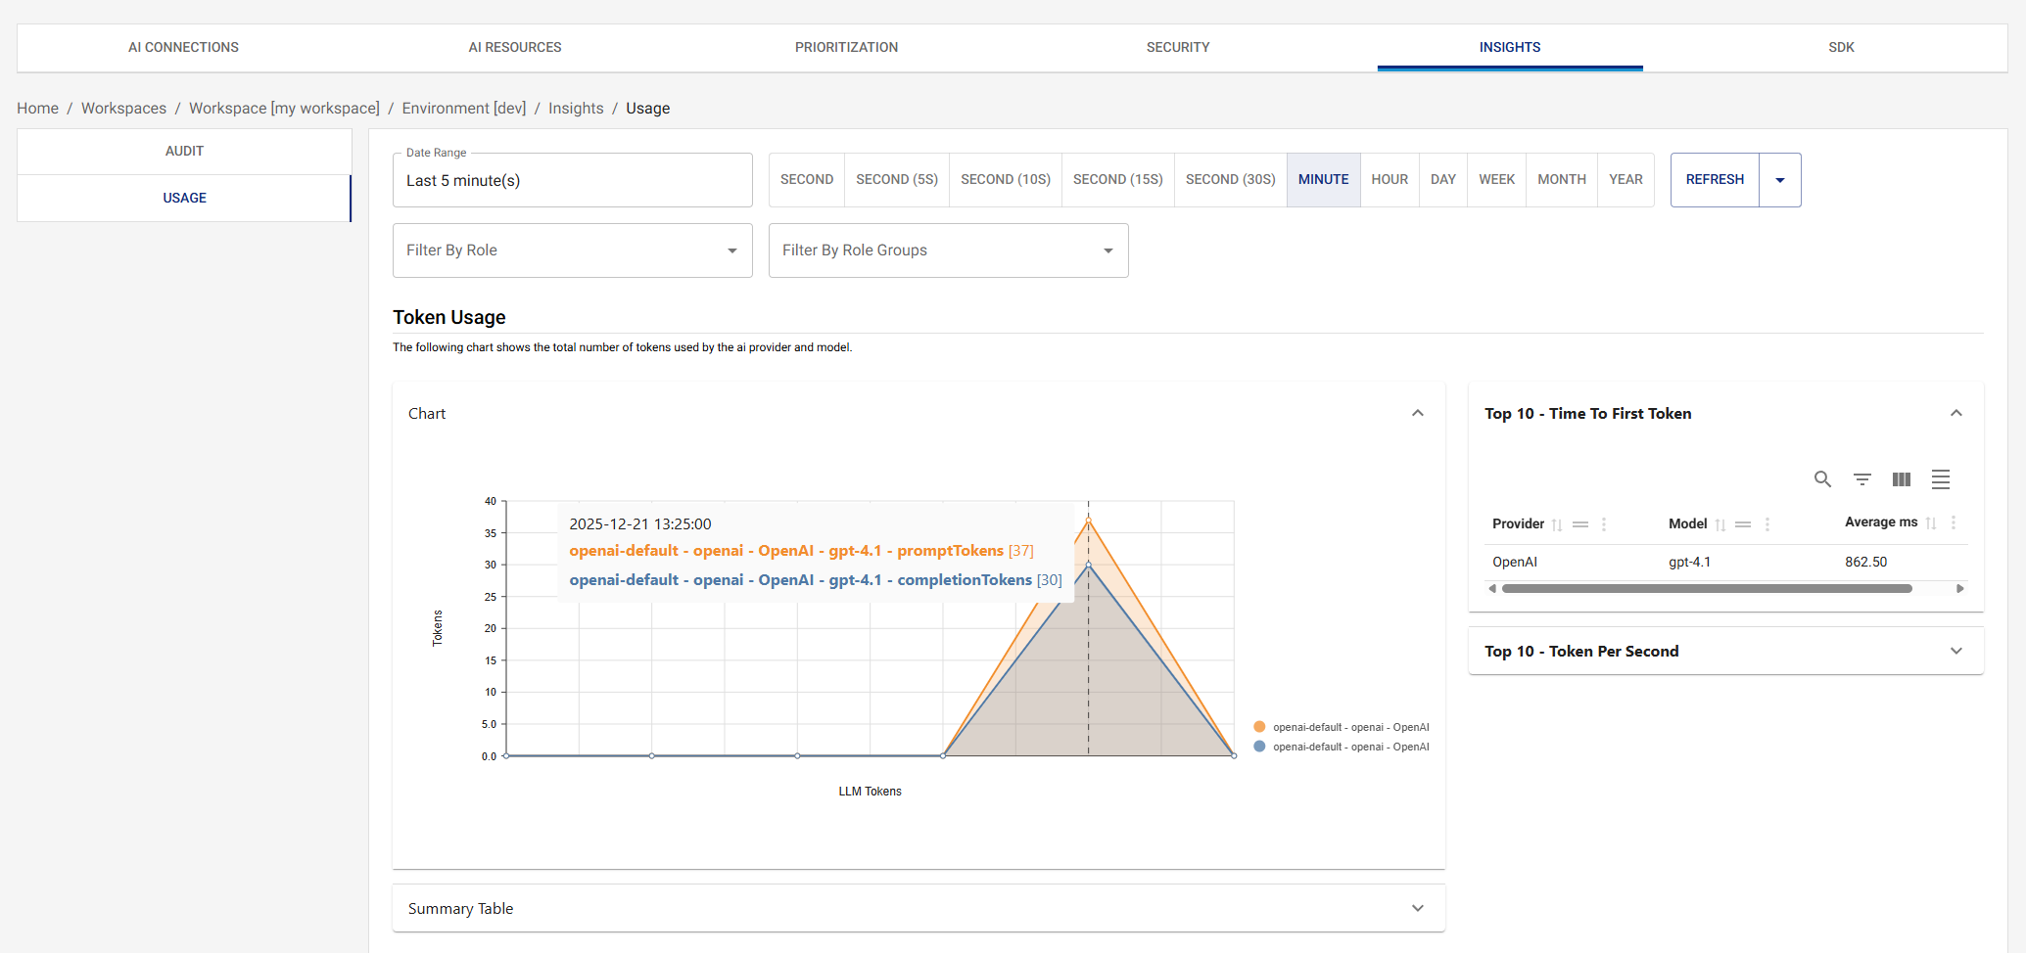Open Model column actions menu
Image resolution: width=2026 pixels, height=953 pixels.
tap(1767, 524)
